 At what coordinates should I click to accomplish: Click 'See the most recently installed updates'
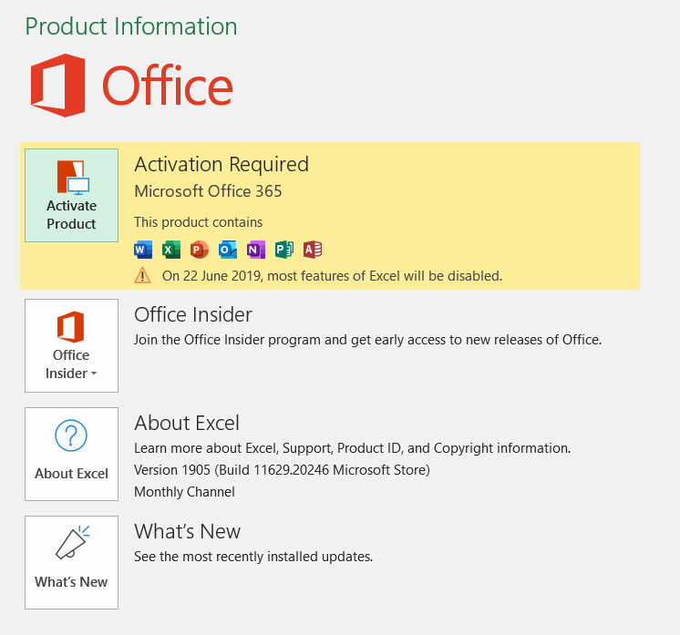click(253, 557)
